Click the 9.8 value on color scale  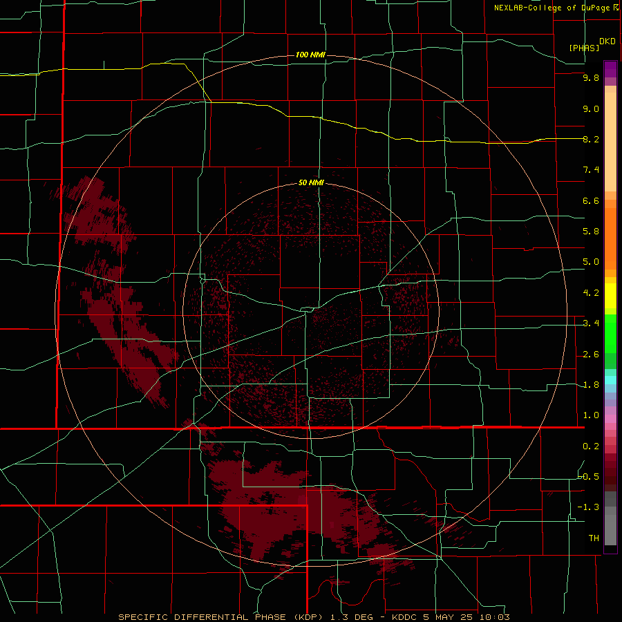591,77
